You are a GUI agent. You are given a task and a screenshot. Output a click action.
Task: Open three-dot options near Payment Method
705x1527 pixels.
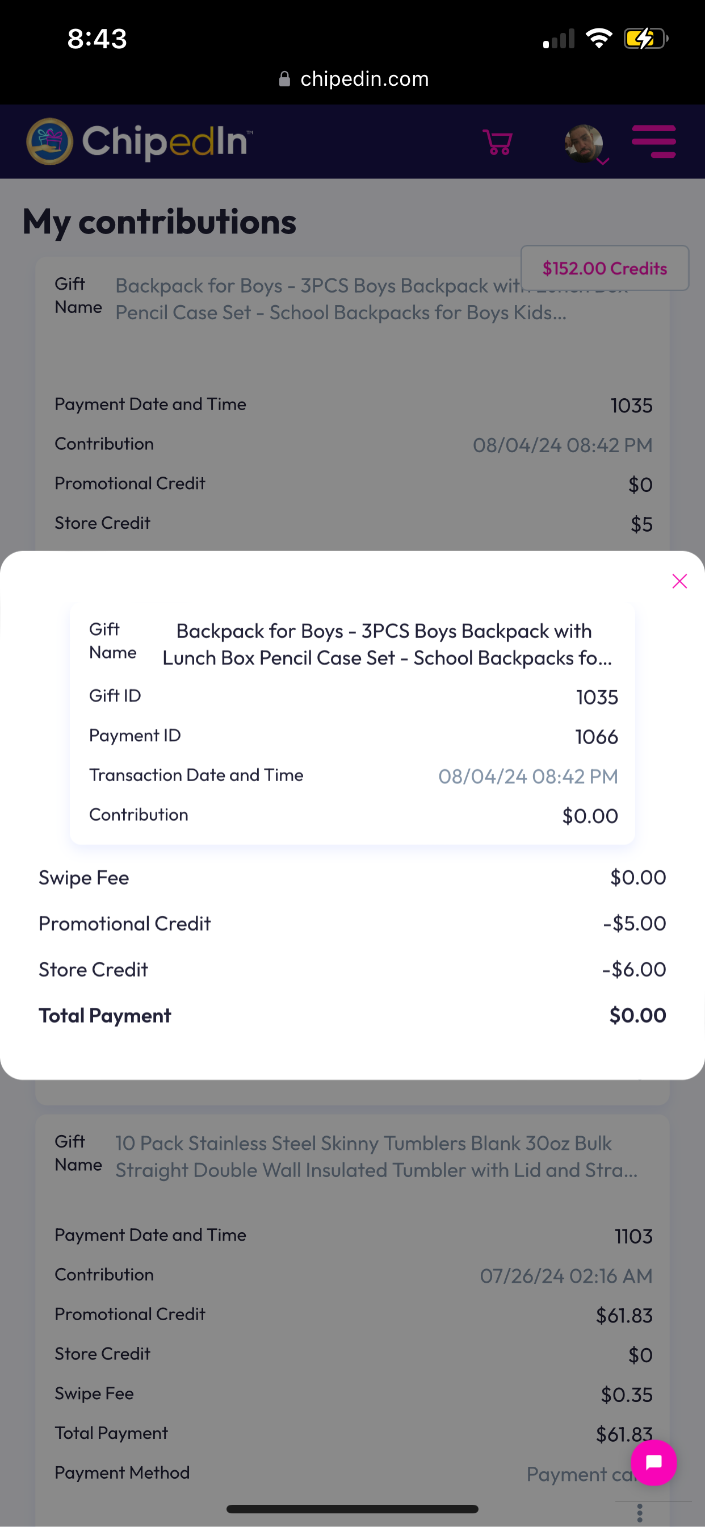coord(640,1513)
